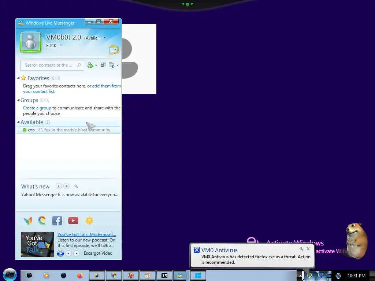Select the contact kon in Available list
This screenshot has height=281, width=375.
click(68, 130)
